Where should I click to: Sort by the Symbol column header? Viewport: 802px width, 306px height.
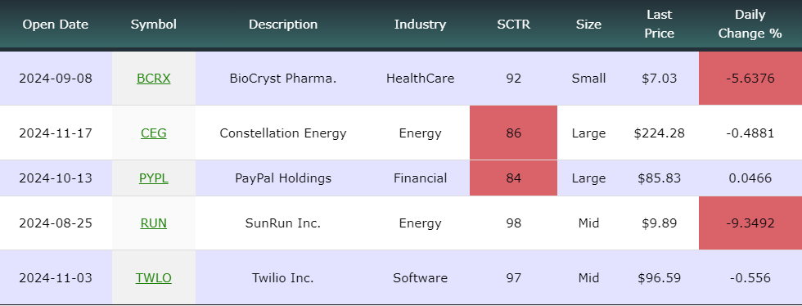pyautogui.click(x=154, y=25)
